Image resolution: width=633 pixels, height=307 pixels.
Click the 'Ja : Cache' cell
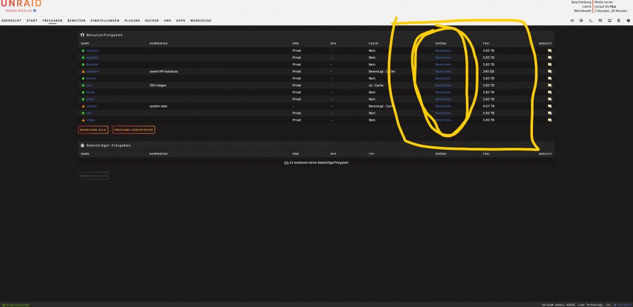click(376, 85)
